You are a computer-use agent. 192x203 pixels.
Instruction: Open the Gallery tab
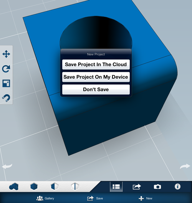[45, 198]
